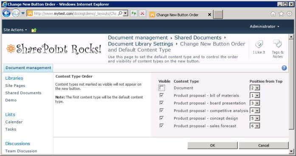Check Visible box for Document

[x=162, y=88]
